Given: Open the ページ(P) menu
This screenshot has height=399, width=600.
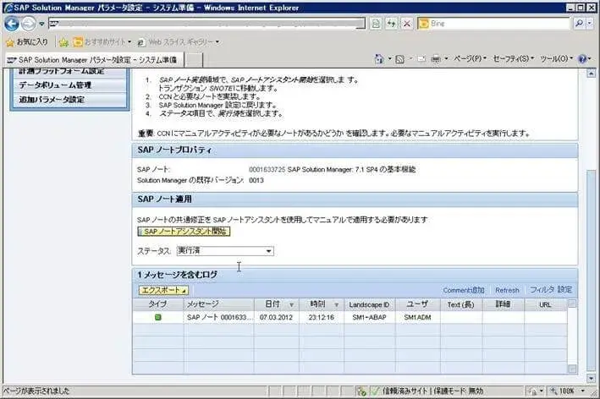Looking at the screenshot, I should tap(470, 58).
